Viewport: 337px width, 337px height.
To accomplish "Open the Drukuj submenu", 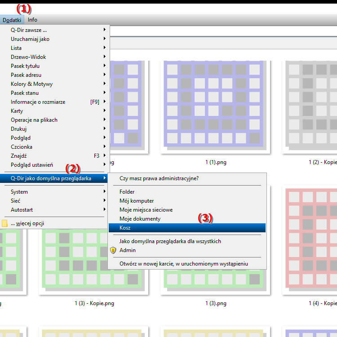I will (55, 129).
